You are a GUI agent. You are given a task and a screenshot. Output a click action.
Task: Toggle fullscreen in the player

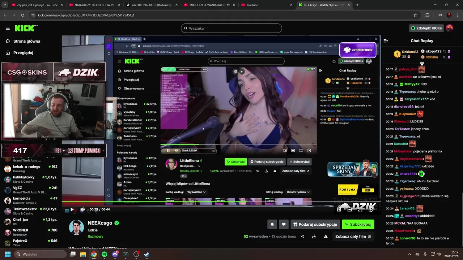(x=360, y=209)
